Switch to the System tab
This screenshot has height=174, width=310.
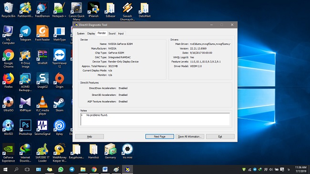coord(81,33)
